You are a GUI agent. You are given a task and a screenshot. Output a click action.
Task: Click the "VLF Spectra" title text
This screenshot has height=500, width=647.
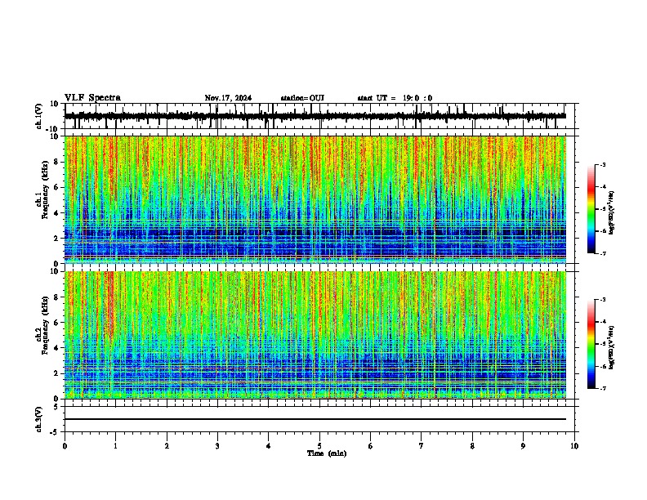pos(92,98)
